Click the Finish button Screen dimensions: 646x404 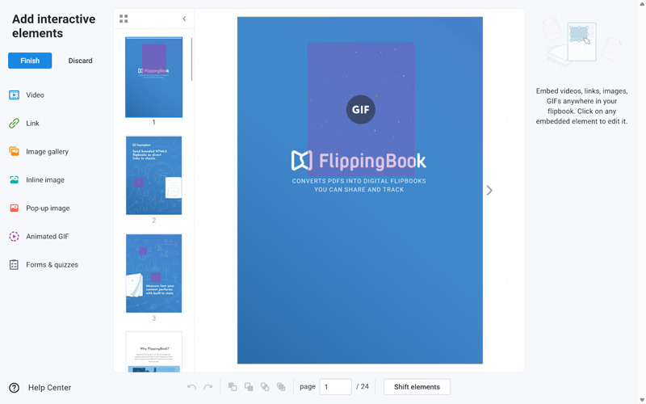coord(30,61)
